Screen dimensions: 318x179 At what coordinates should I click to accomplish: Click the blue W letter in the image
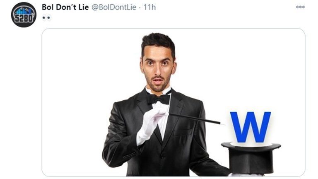(x=251, y=127)
